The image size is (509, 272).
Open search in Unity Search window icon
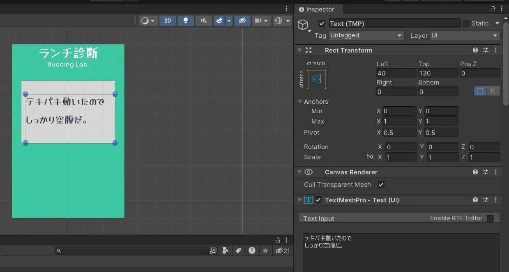tap(213, 250)
